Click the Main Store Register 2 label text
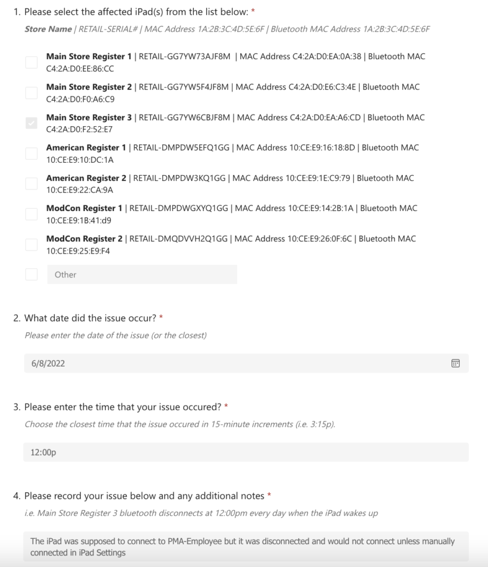This screenshot has height=567, width=488. [x=89, y=87]
